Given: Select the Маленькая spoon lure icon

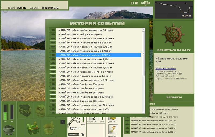Looking at the screenshot, I should coord(113,129).
